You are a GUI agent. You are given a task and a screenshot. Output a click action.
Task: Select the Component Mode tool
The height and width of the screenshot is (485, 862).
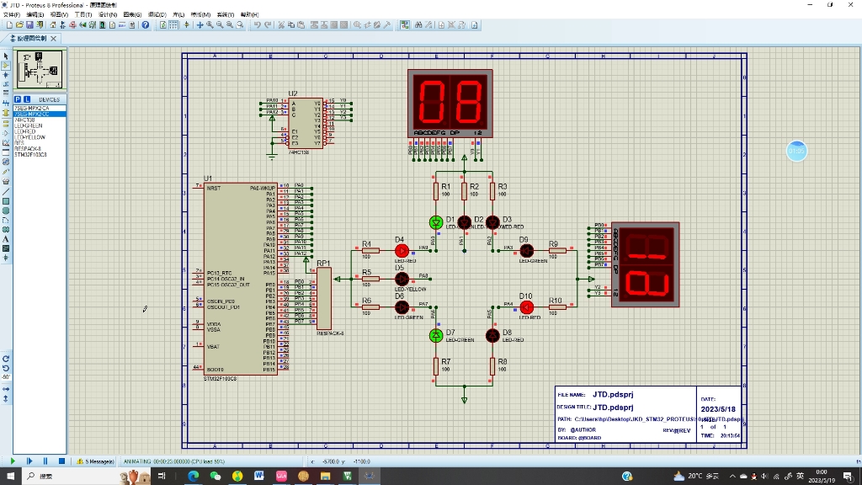(6, 66)
